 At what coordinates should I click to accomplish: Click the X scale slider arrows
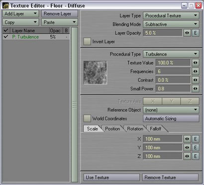[187, 139]
